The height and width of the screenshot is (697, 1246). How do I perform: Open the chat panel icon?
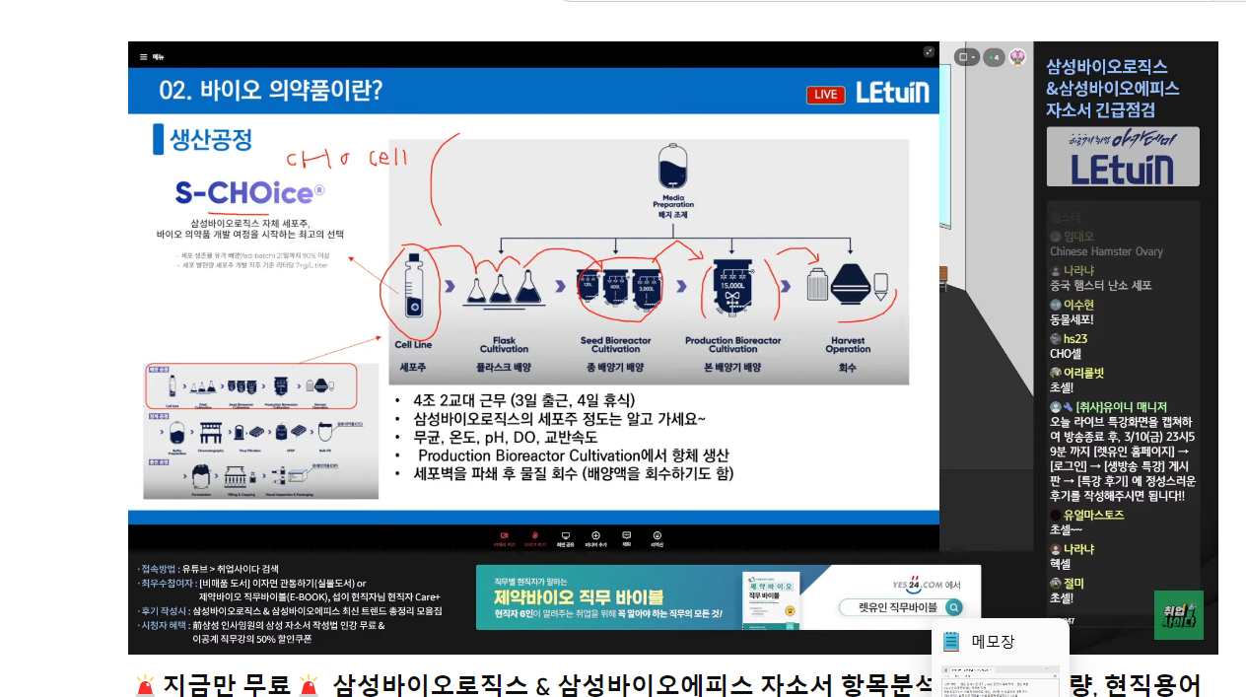tap(627, 537)
